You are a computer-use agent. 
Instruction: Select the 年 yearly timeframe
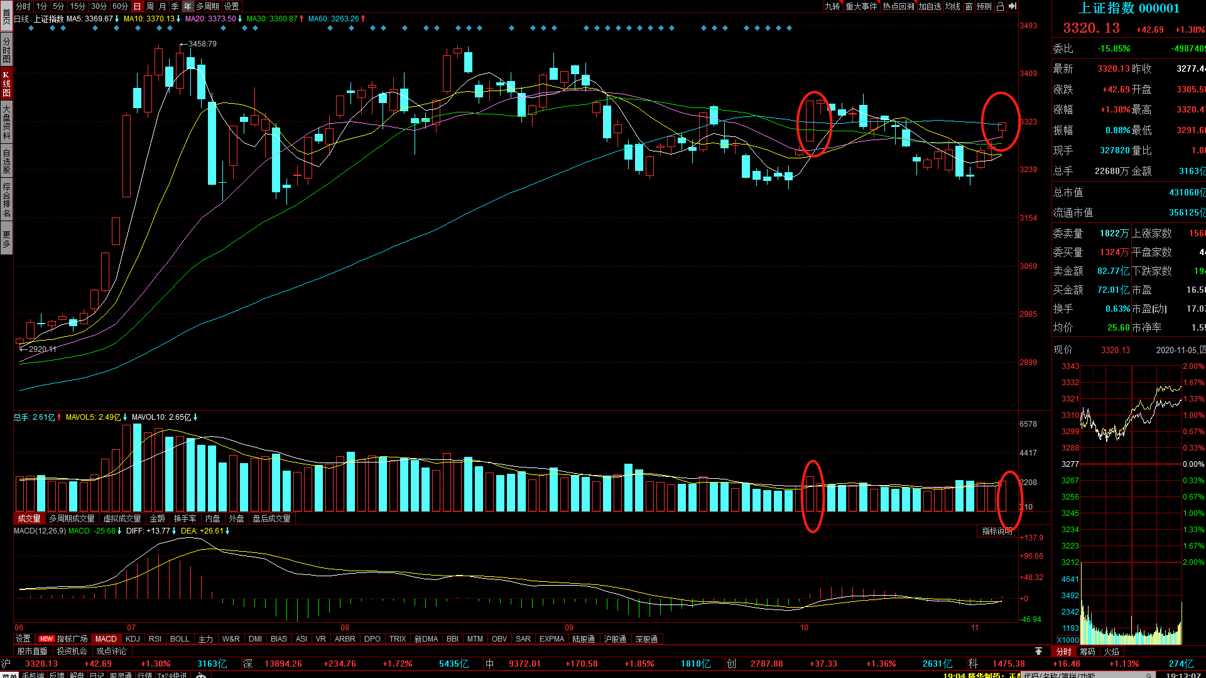pos(188,6)
